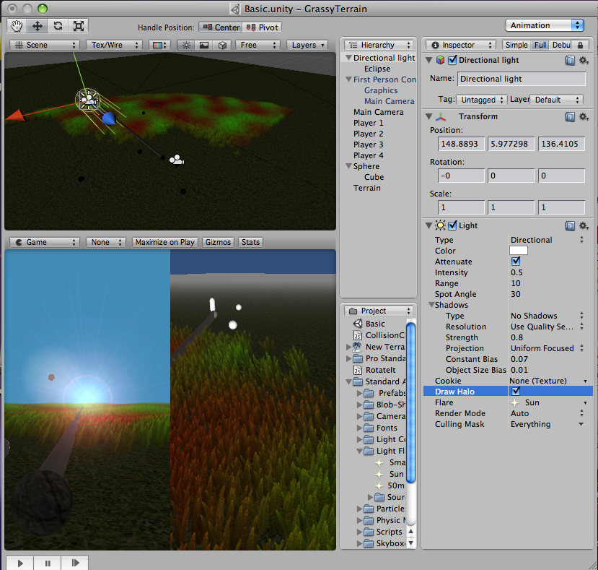Select the Hand pan tool

(x=17, y=25)
